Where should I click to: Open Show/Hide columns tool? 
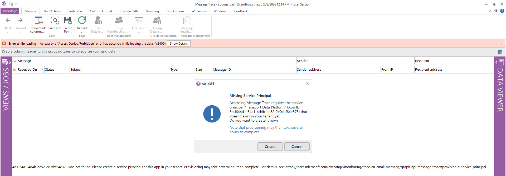coord(38,25)
